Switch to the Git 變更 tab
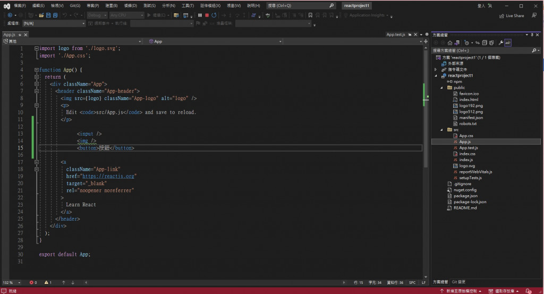The width and height of the screenshot is (544, 294). [x=458, y=282]
